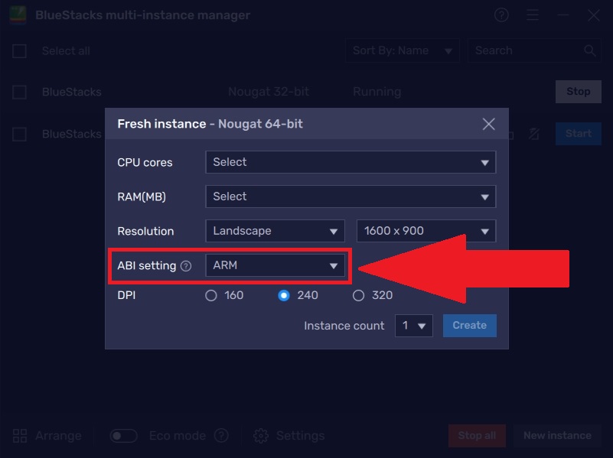Open Settings with the gear icon
Viewport: 613px width, 458px height.
pos(261,435)
